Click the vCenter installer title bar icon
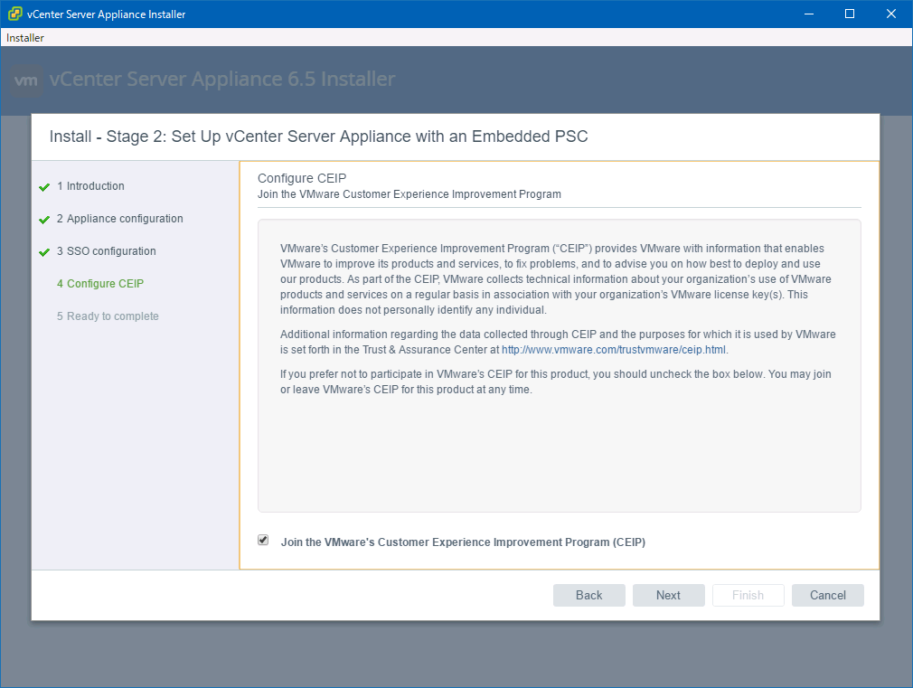This screenshot has width=913, height=688. [15, 14]
